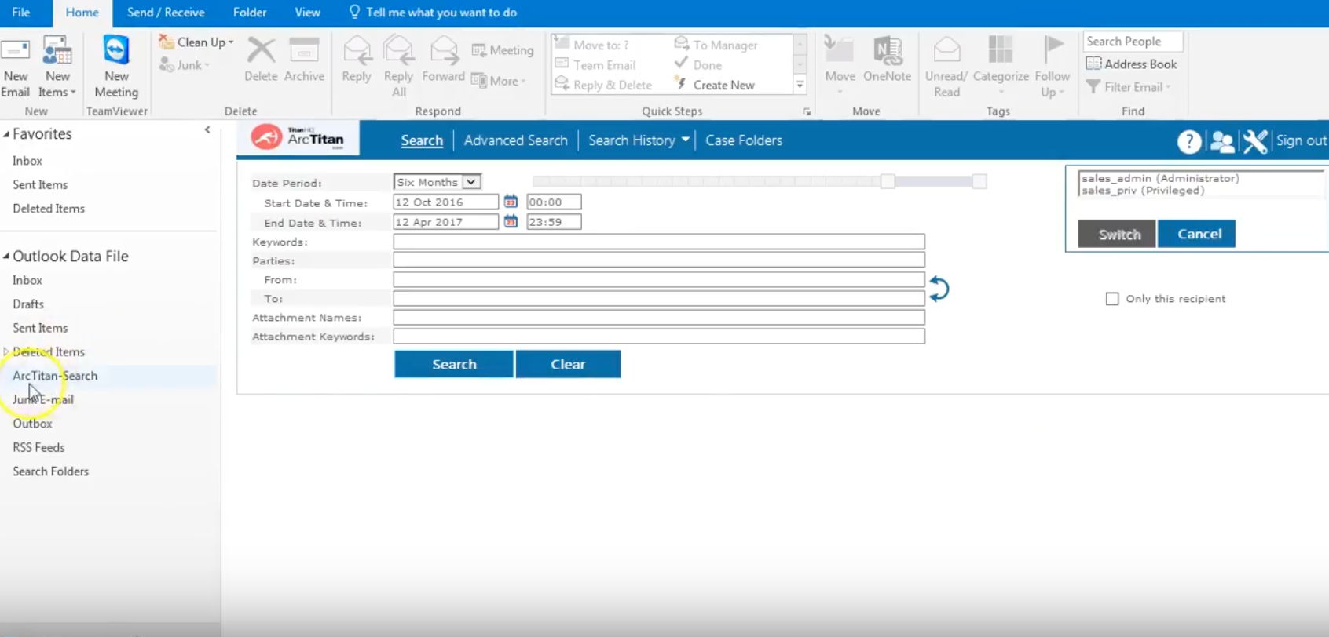Click the Cancel button
The image size is (1329, 637).
pyautogui.click(x=1196, y=234)
